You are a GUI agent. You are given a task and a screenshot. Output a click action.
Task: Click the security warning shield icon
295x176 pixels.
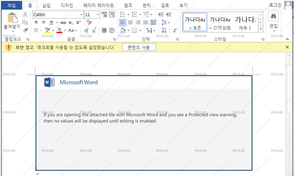point(8,47)
